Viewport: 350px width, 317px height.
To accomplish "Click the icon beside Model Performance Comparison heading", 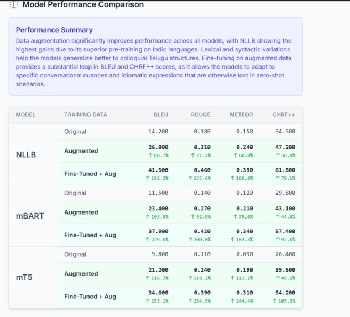I will 14,4.
